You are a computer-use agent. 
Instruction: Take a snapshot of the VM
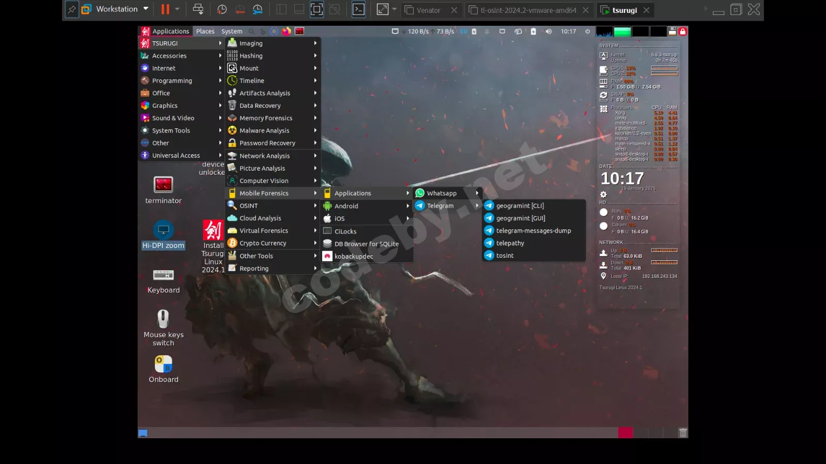coord(222,9)
